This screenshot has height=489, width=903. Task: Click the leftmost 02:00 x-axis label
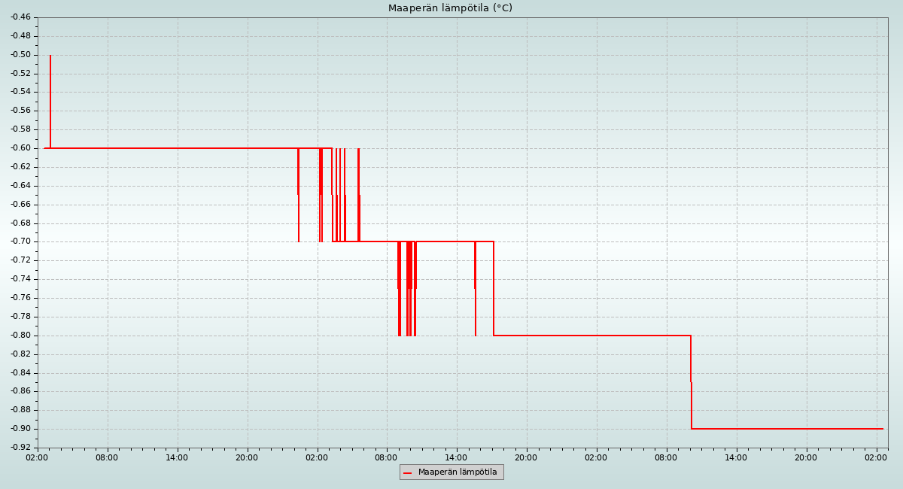tap(38, 457)
